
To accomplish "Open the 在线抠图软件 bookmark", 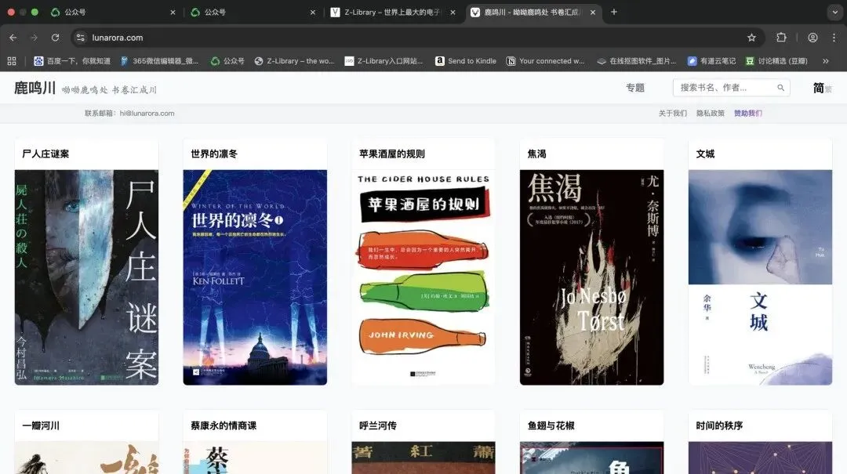I will click(636, 61).
